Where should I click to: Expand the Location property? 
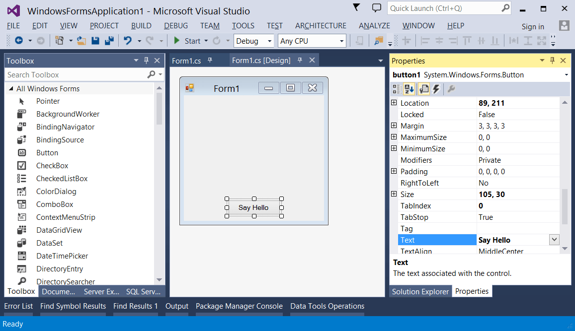[x=394, y=103]
